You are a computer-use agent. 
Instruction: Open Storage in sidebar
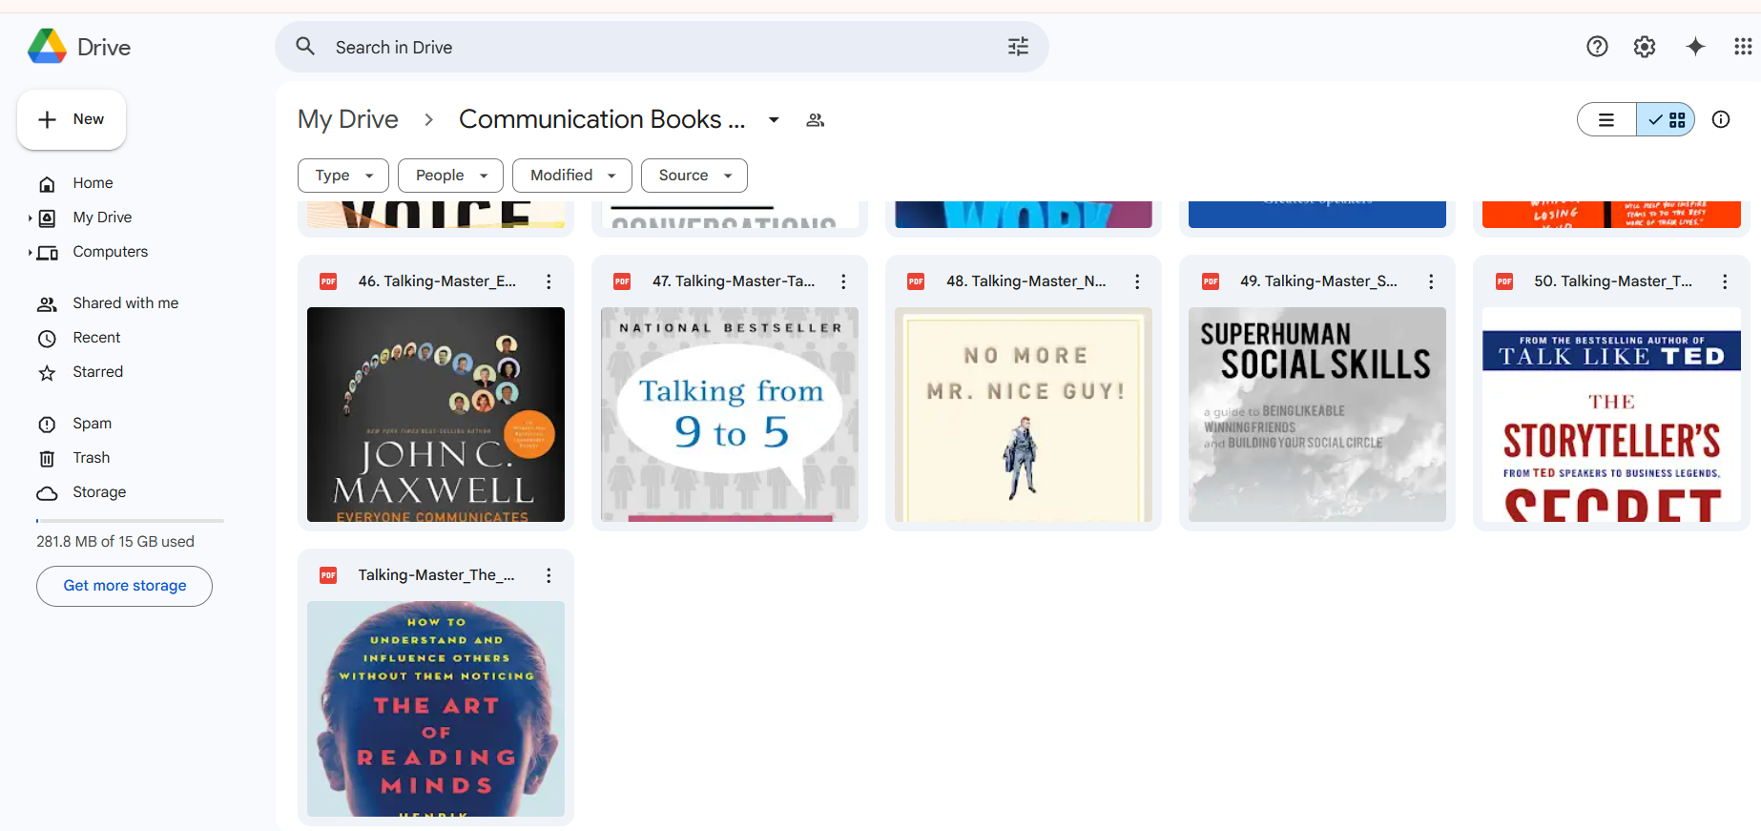pos(99,492)
